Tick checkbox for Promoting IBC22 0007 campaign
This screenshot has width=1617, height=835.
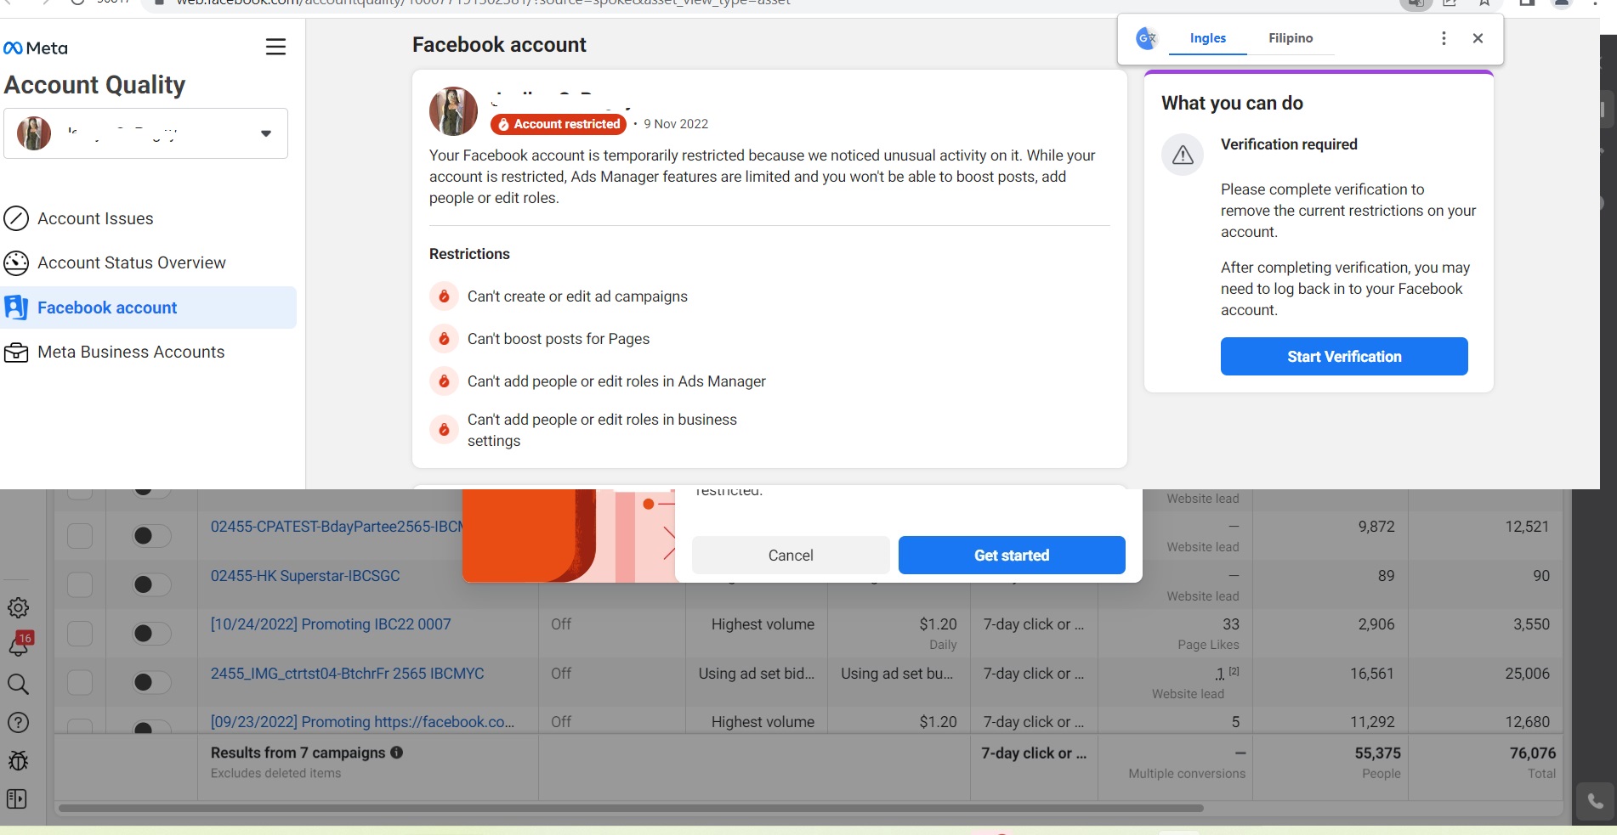pyautogui.click(x=80, y=634)
